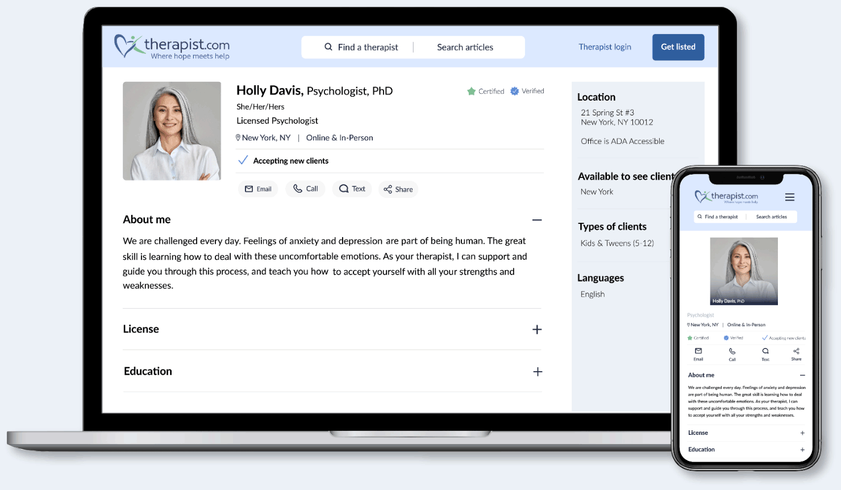
Task: Expand the Education section on desktop
Action: point(538,372)
